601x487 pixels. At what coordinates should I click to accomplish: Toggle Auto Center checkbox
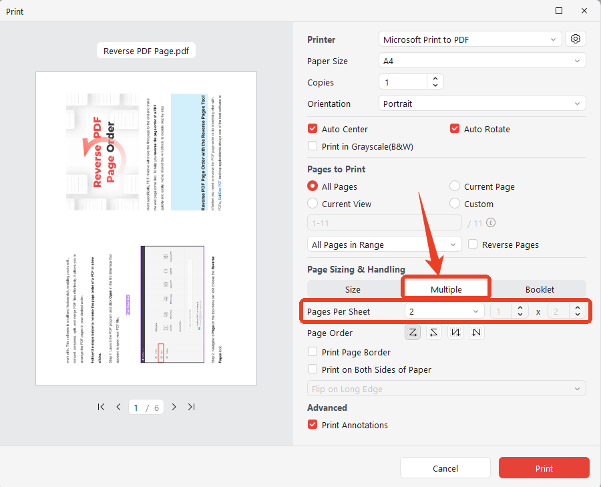click(x=313, y=129)
